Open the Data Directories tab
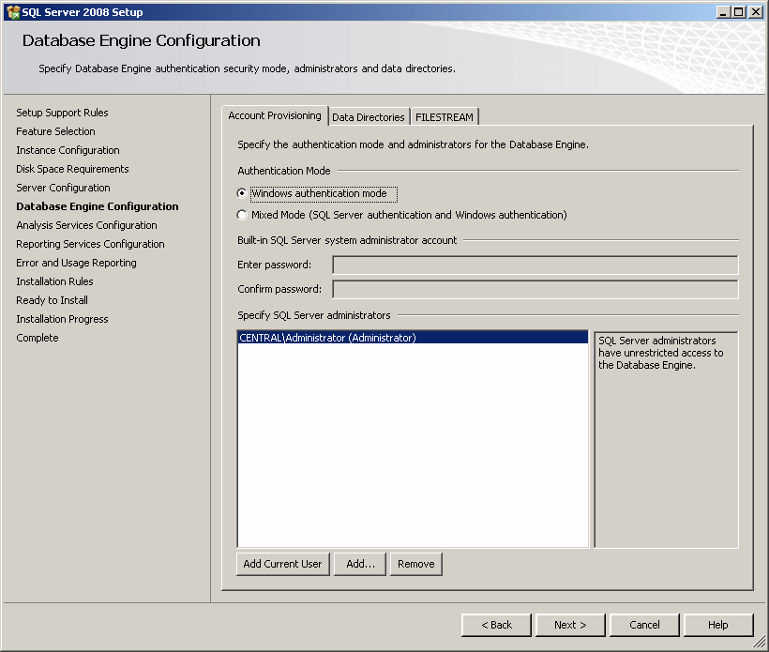This screenshot has height=652, width=769. point(369,117)
